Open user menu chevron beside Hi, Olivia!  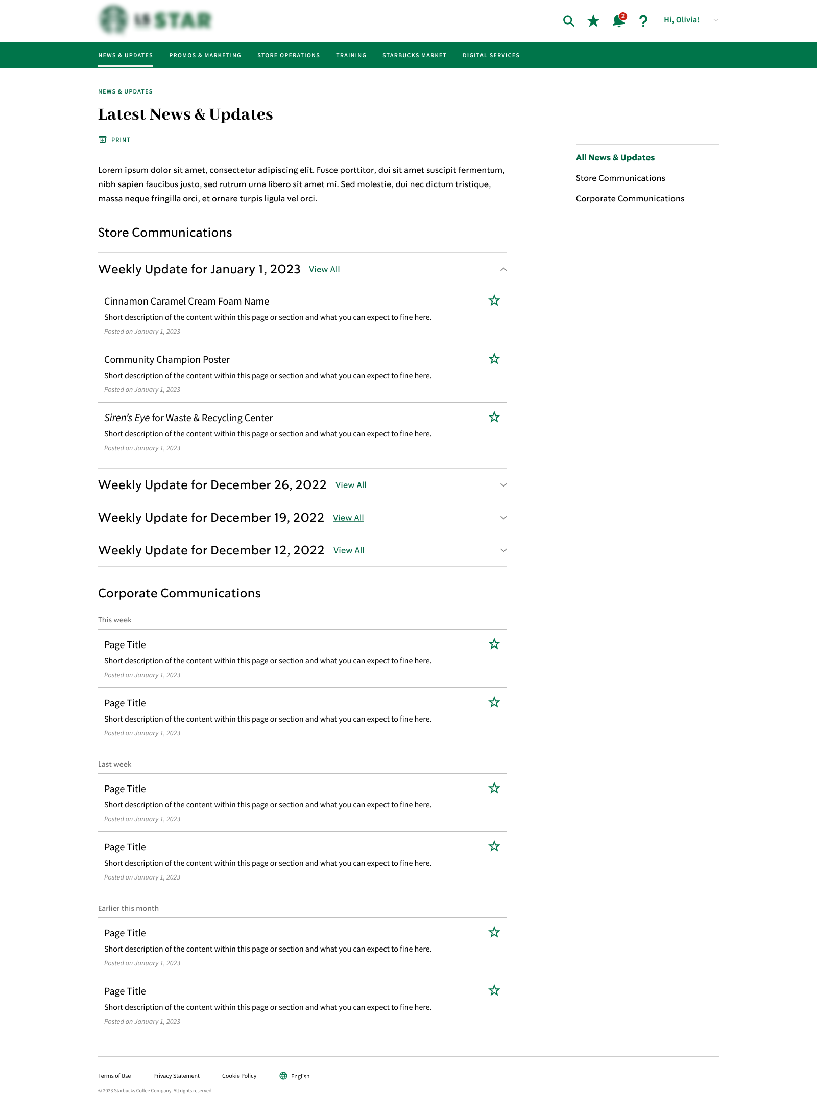point(716,20)
